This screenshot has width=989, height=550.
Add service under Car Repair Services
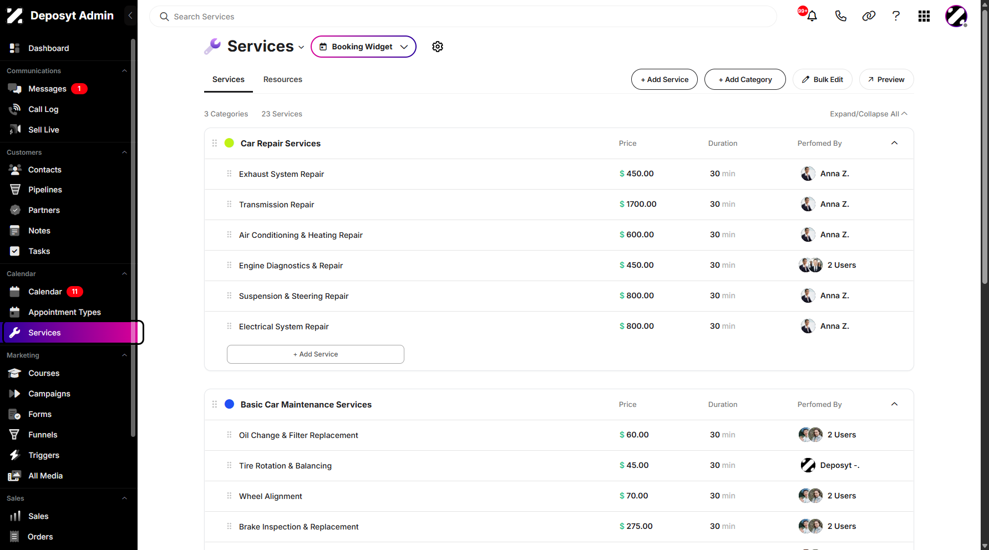pos(316,354)
